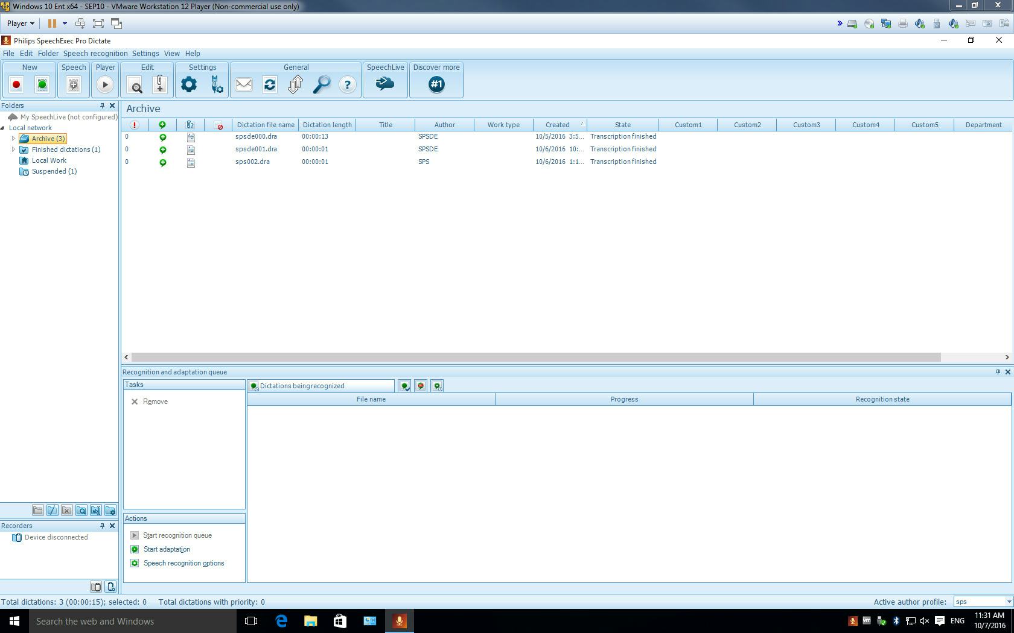Open the Active author profile dropdown

click(x=1009, y=602)
